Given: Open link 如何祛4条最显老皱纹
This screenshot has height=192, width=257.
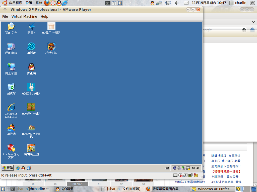Looking at the screenshot, I should [x=190, y=182].
